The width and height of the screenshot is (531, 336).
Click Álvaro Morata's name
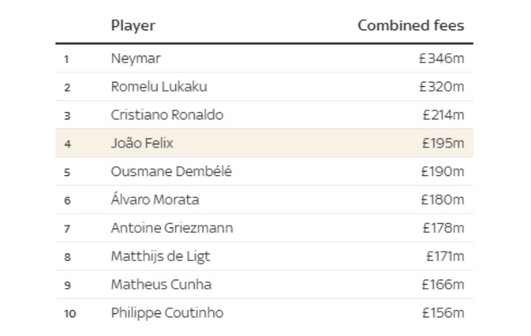point(155,200)
